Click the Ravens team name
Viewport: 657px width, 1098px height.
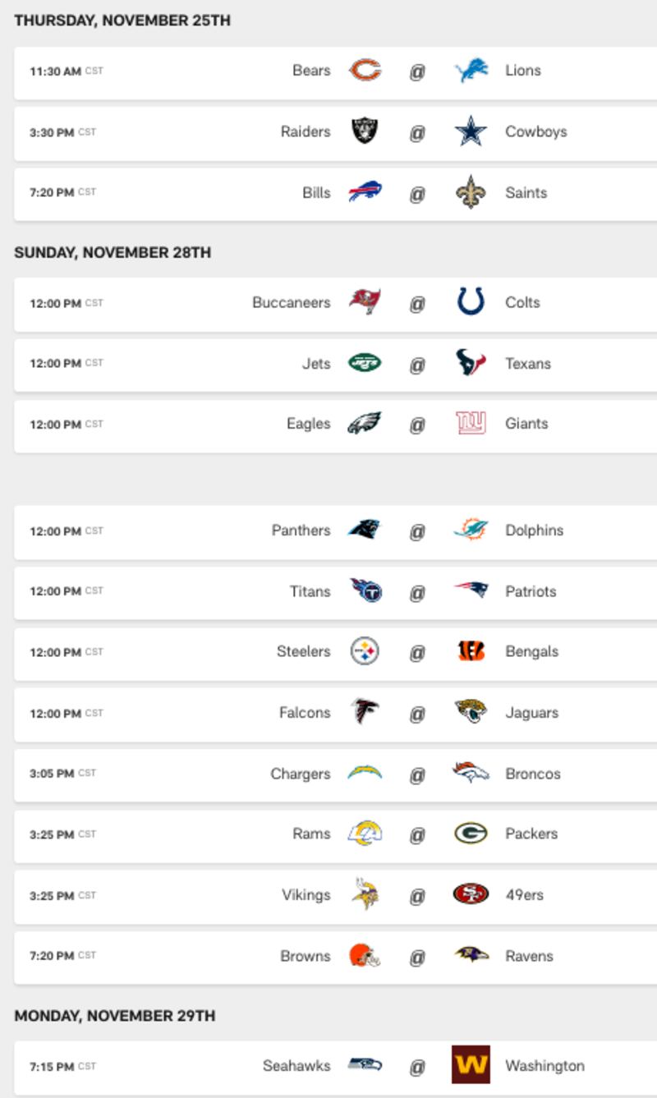tap(529, 956)
